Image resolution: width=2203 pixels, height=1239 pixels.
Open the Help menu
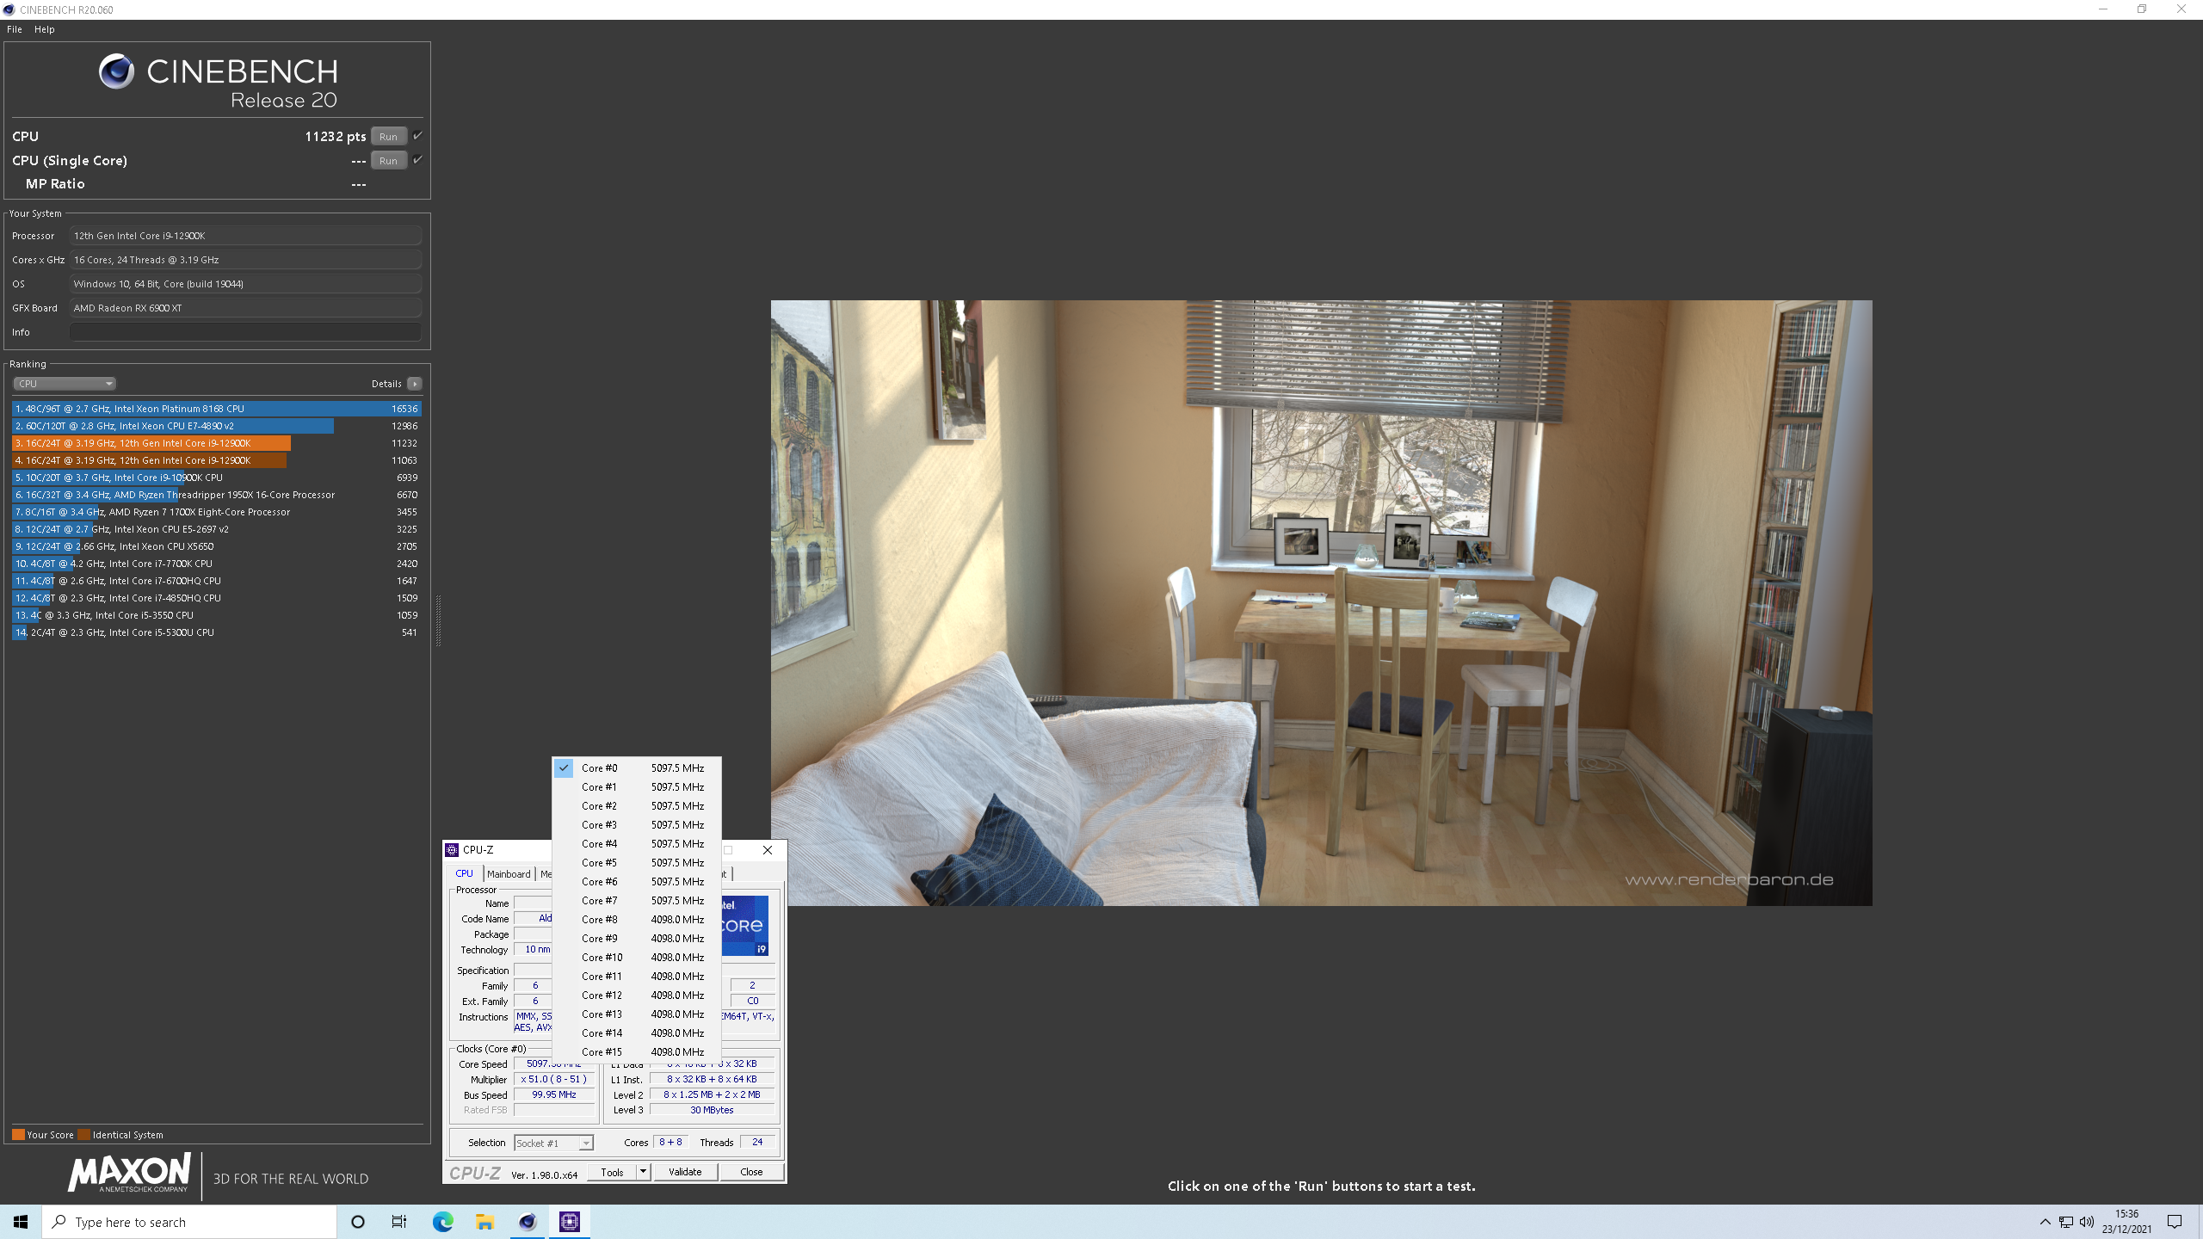coord(45,29)
